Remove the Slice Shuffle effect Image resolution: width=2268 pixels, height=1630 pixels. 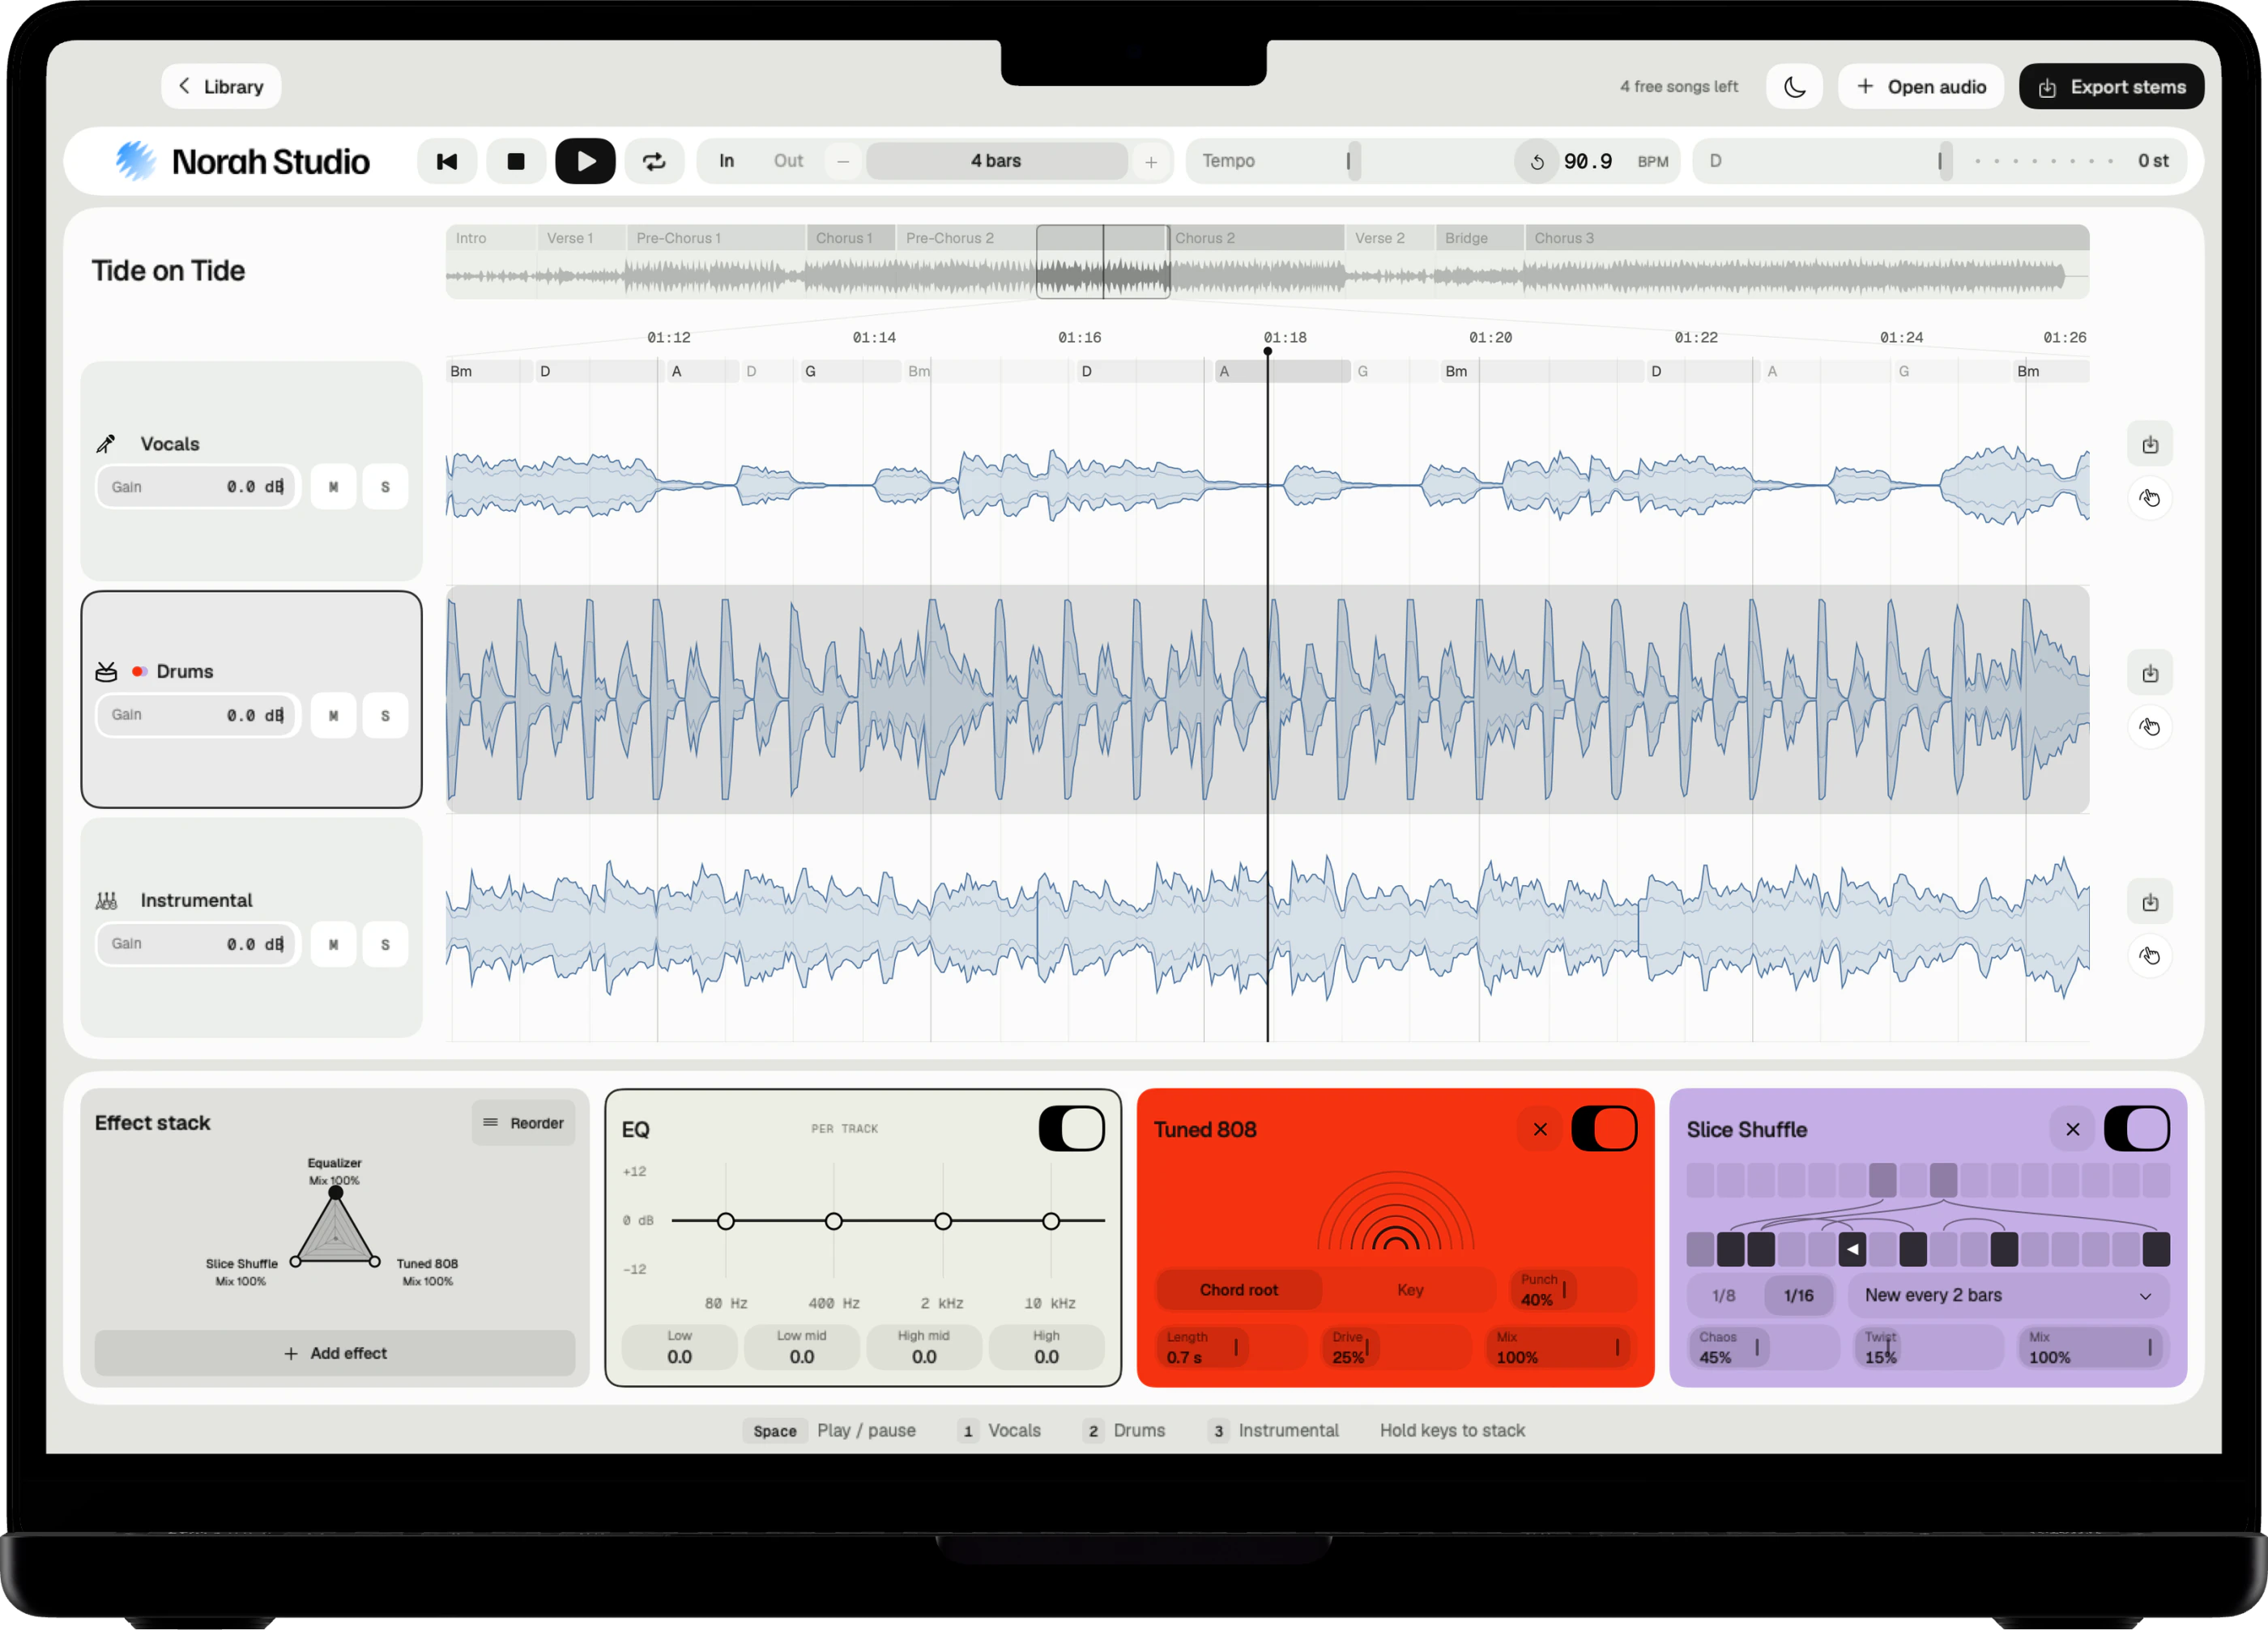coord(2073,1130)
